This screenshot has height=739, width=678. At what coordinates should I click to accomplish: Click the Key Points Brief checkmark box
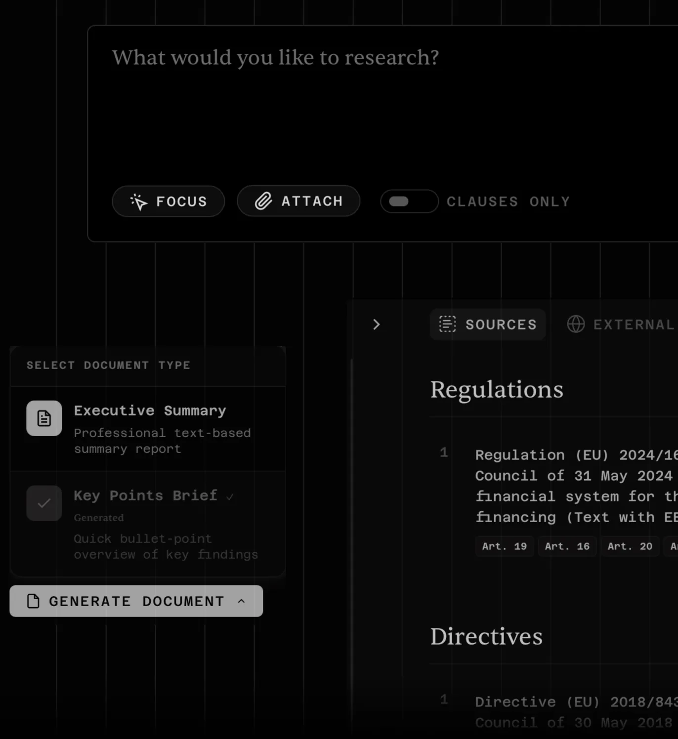click(x=44, y=503)
